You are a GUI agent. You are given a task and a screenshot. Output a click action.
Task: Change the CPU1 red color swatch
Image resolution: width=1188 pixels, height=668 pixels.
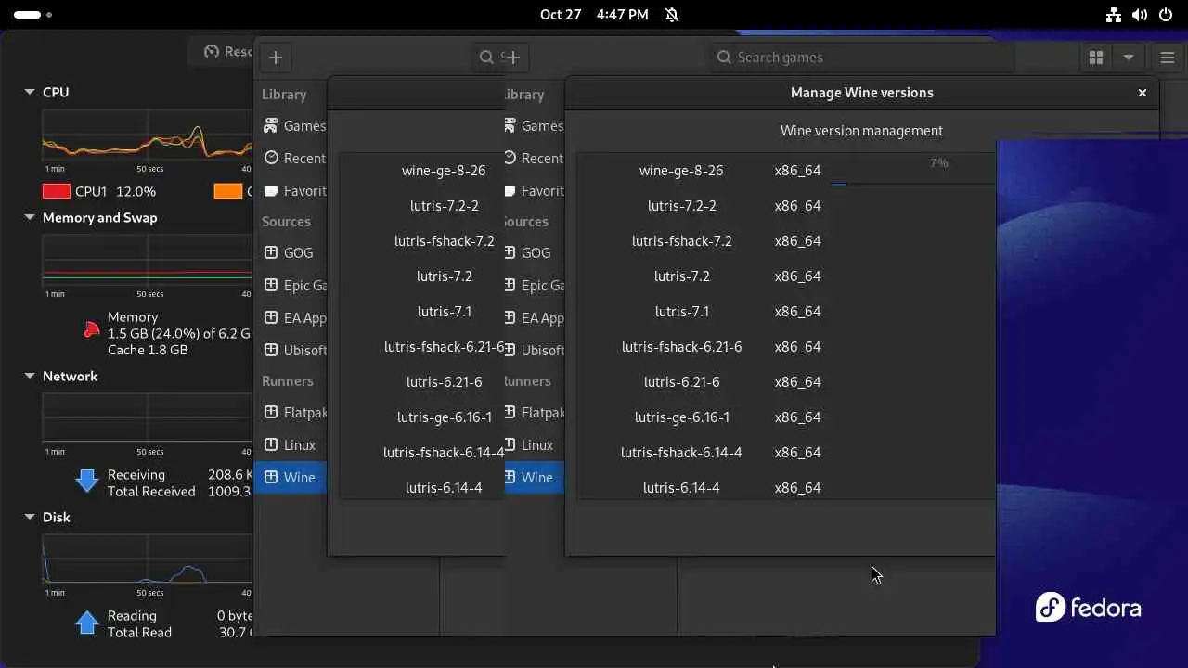click(x=57, y=191)
